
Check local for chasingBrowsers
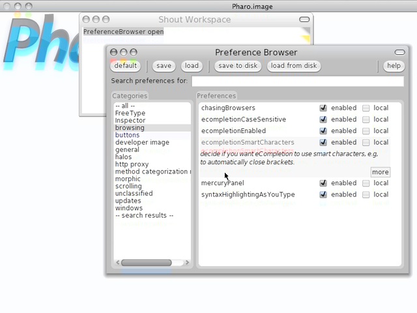tap(366, 108)
